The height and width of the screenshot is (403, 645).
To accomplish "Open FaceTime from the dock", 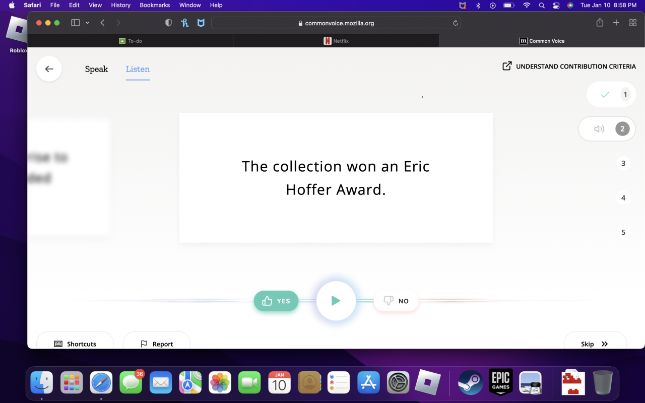I will (249, 382).
